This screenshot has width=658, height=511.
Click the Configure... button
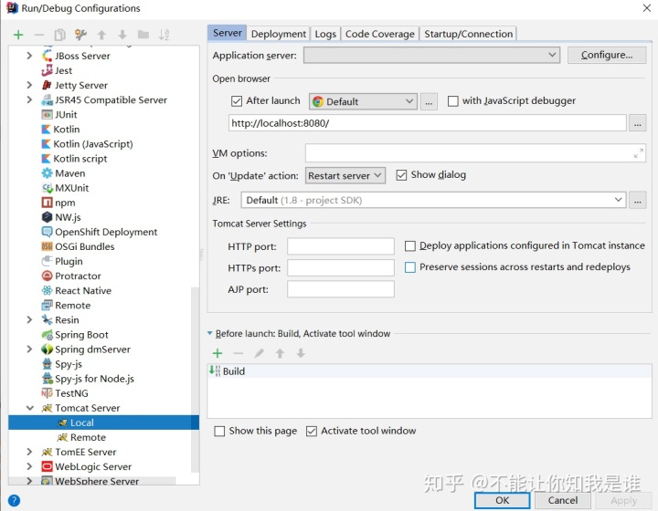click(607, 55)
